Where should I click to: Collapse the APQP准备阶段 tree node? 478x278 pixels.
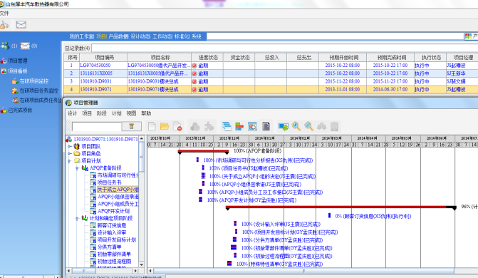pos(78,168)
